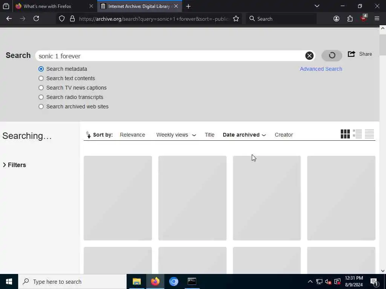386x289 pixels.
Task: Open the tracking protection shield icon
Action: click(62, 19)
